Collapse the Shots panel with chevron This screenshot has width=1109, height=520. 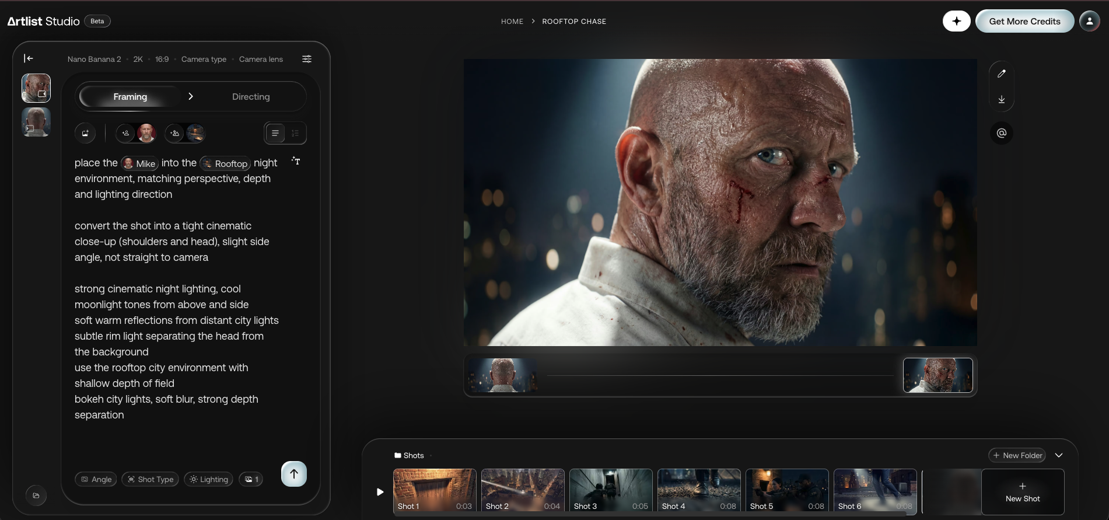pyautogui.click(x=1059, y=455)
